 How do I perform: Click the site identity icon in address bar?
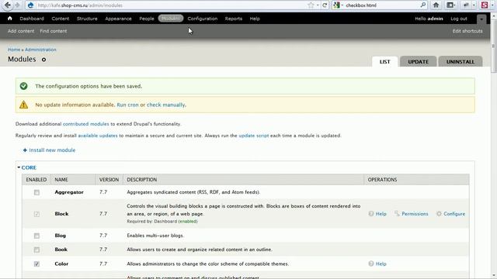coord(30,5)
